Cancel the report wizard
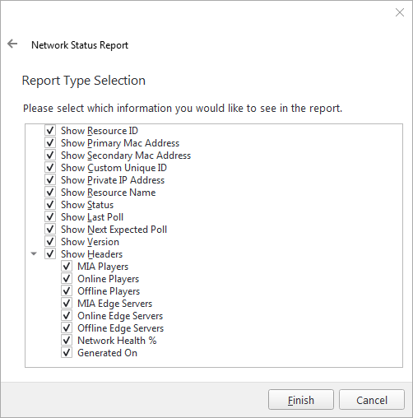Image resolution: width=413 pixels, height=418 pixels. (372, 400)
